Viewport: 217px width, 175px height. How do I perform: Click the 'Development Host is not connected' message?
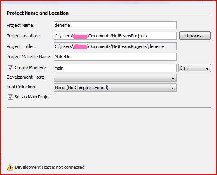(x=49, y=167)
